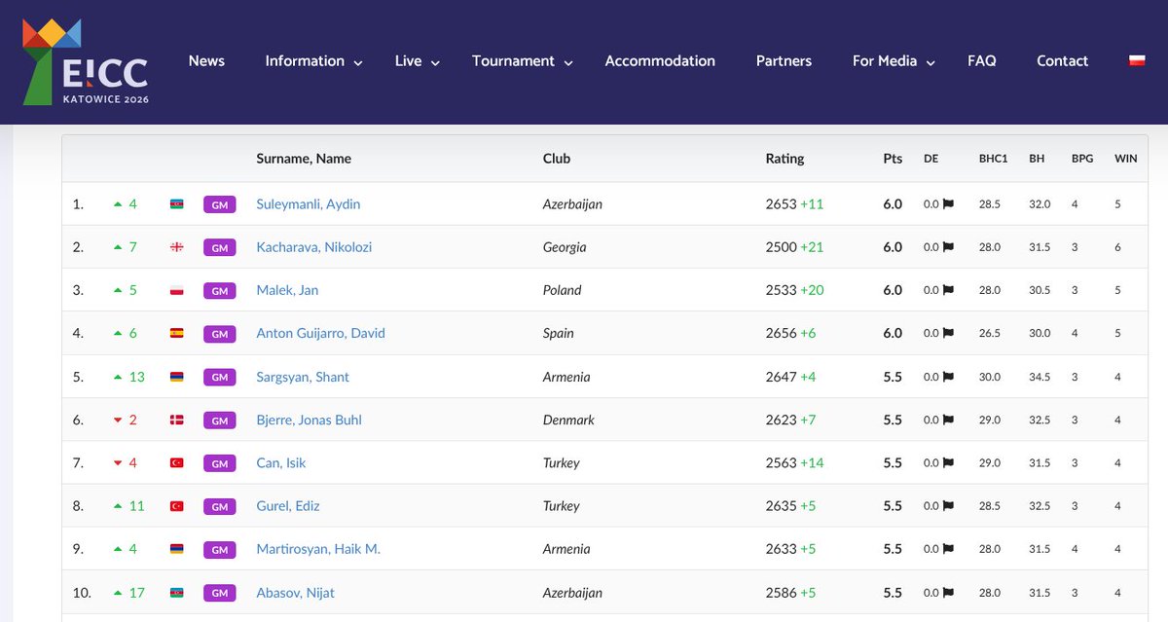Open player Can, Isik
Viewport: 1168px width, 622px height.
[x=280, y=462]
